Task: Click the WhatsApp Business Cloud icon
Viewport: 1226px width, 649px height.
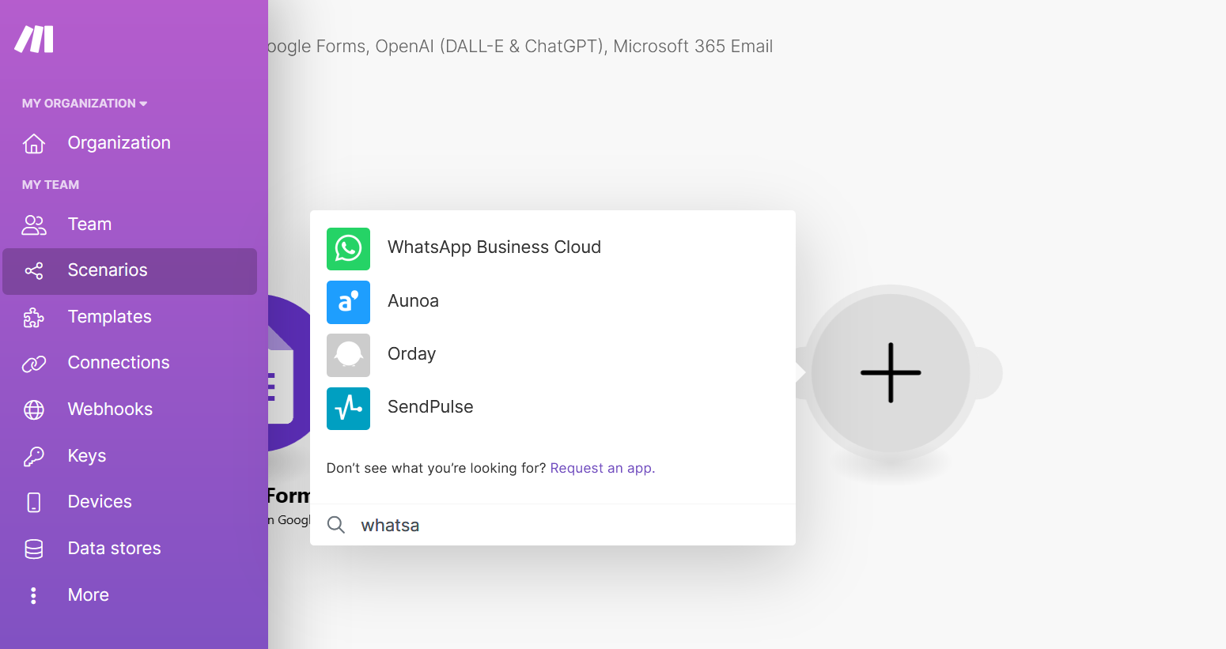Action: click(348, 249)
